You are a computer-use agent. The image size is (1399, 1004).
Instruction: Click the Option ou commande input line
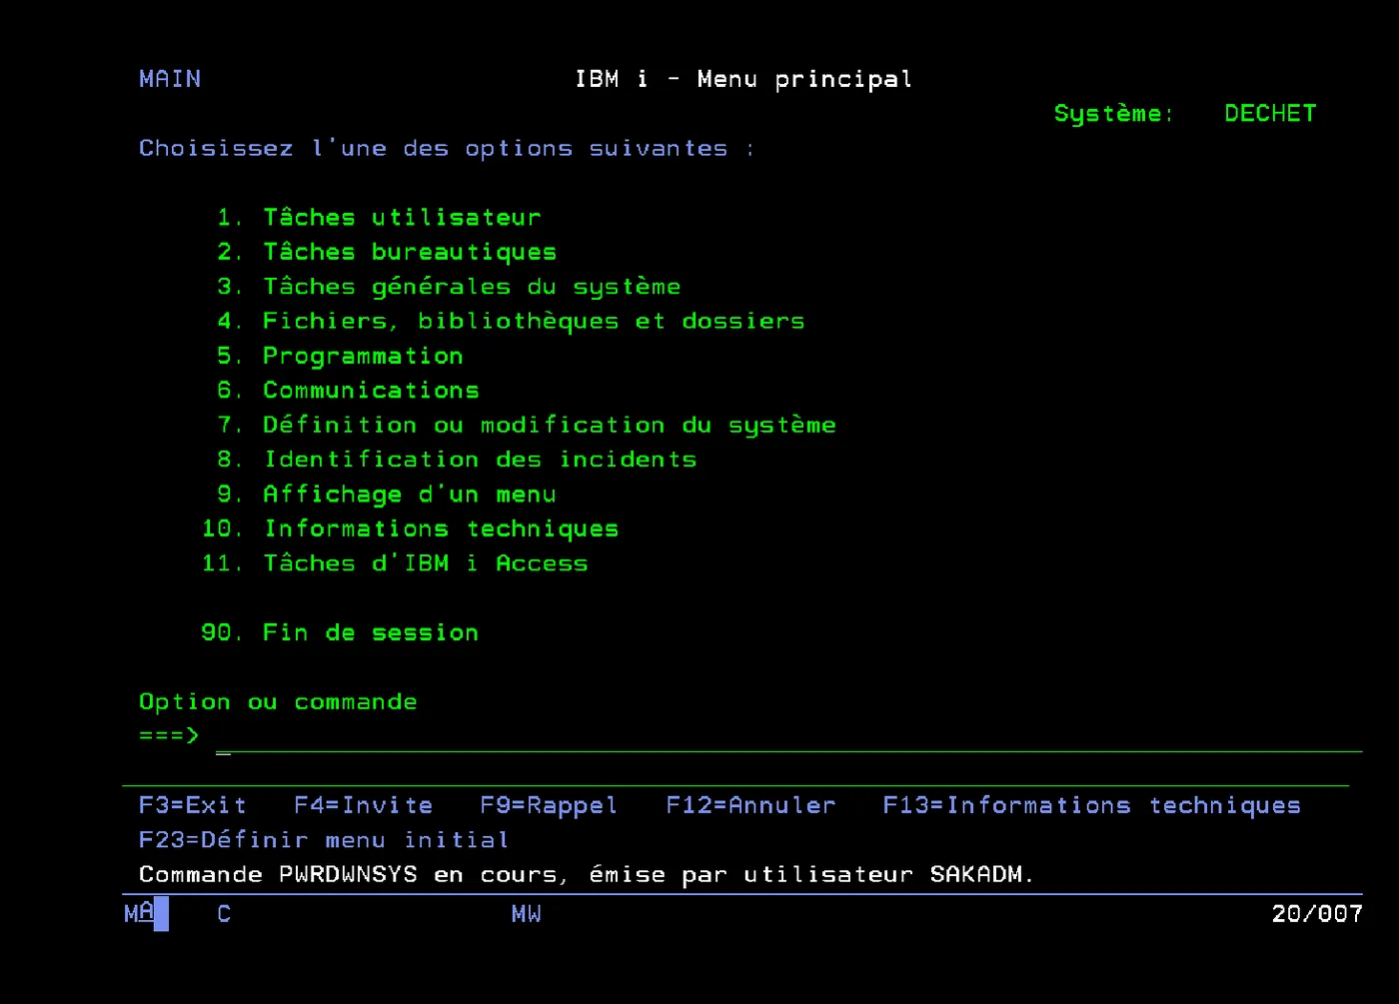pyautogui.click(x=788, y=737)
